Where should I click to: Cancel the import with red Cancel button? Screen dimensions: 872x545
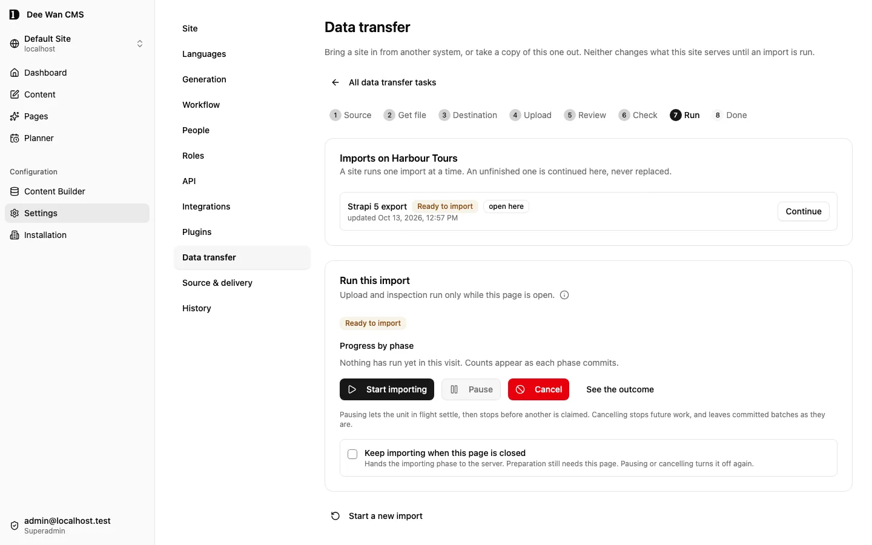pyautogui.click(x=538, y=389)
